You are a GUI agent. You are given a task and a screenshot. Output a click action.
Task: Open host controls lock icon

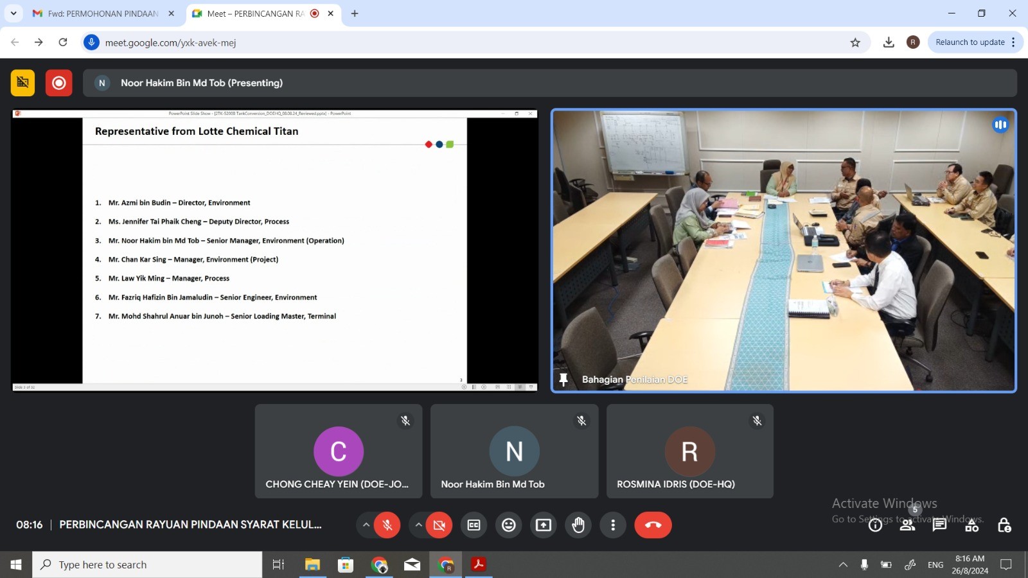click(x=1004, y=525)
